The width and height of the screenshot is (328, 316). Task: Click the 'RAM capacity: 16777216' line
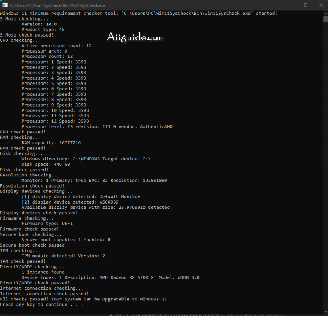51,143
